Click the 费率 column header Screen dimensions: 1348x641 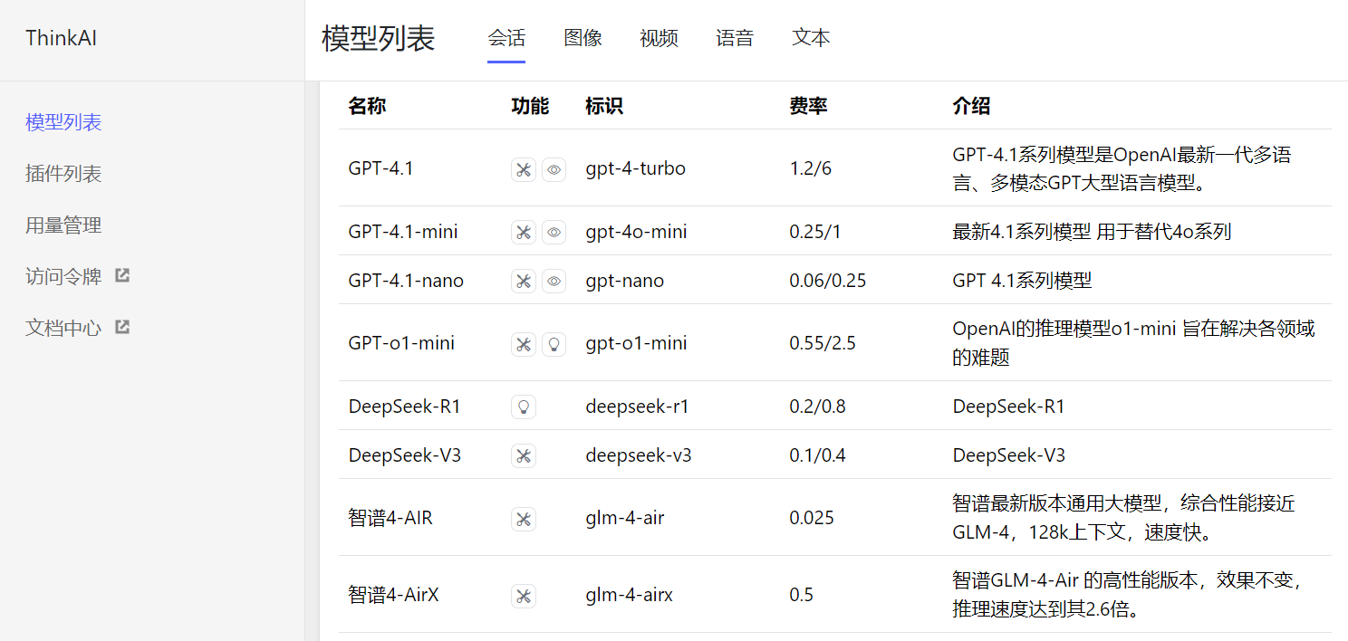coord(808,106)
